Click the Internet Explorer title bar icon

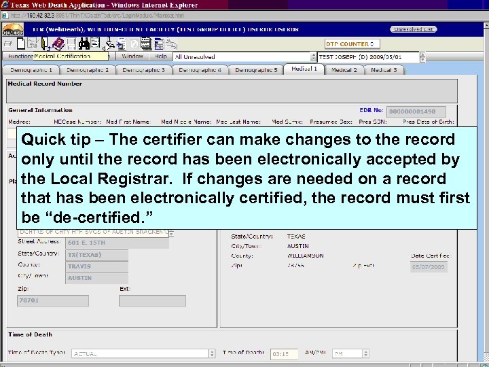tap(5, 4)
